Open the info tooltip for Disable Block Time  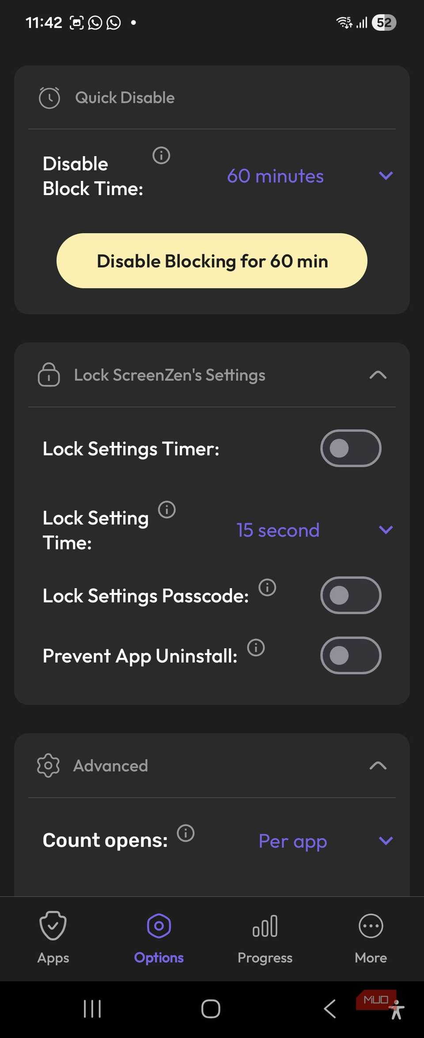[161, 155]
